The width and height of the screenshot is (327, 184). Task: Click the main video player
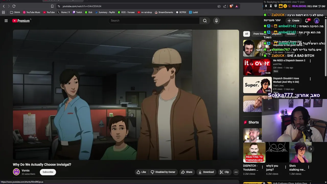coord(126,95)
